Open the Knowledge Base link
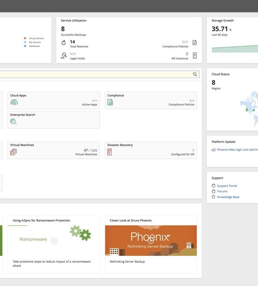258x286 pixels. pyautogui.click(x=228, y=197)
